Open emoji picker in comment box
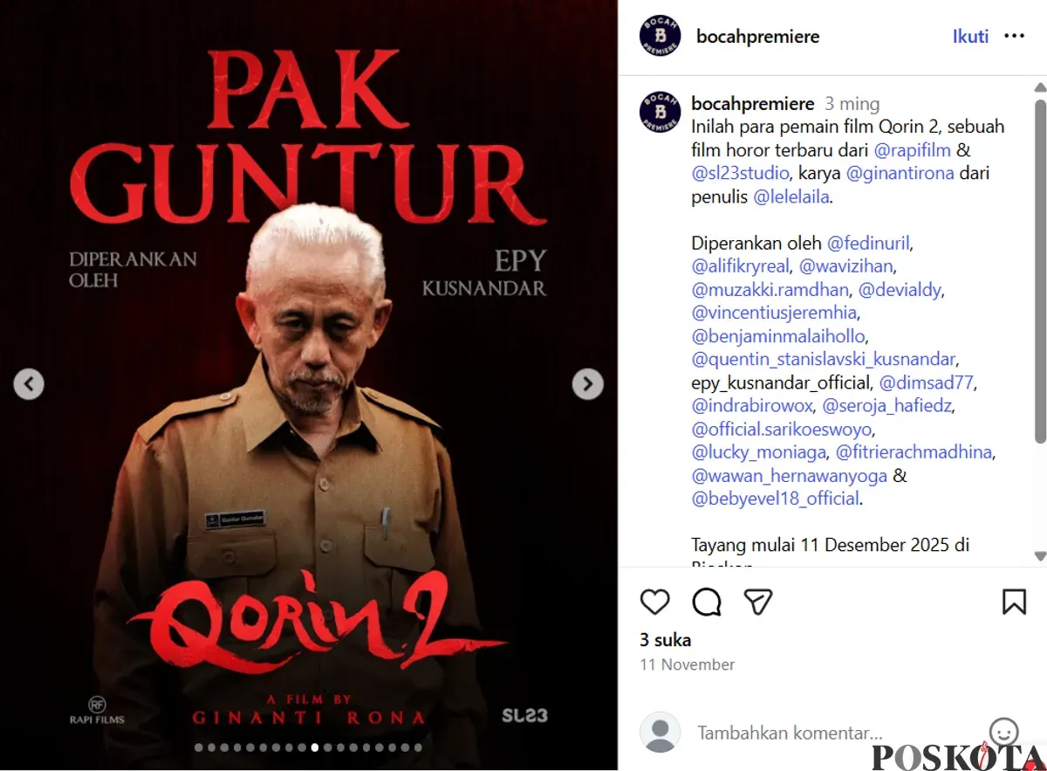 point(1004,732)
